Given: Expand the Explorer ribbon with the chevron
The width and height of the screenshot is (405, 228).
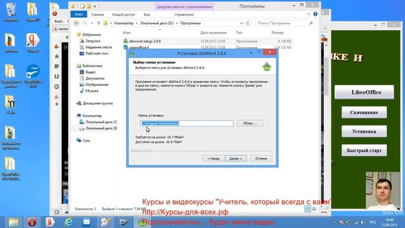Looking at the screenshot, I should click(309, 14).
